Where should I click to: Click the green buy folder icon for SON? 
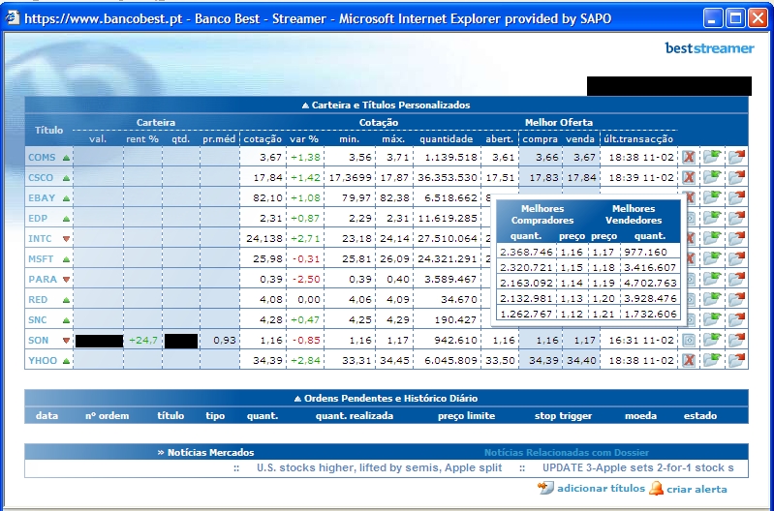pos(712,340)
